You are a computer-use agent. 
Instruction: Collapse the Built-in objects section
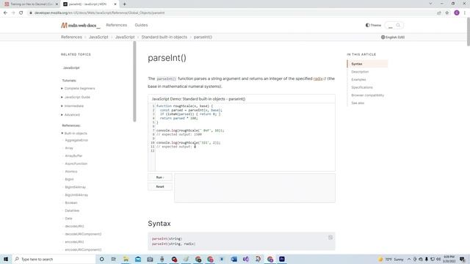(x=74, y=133)
